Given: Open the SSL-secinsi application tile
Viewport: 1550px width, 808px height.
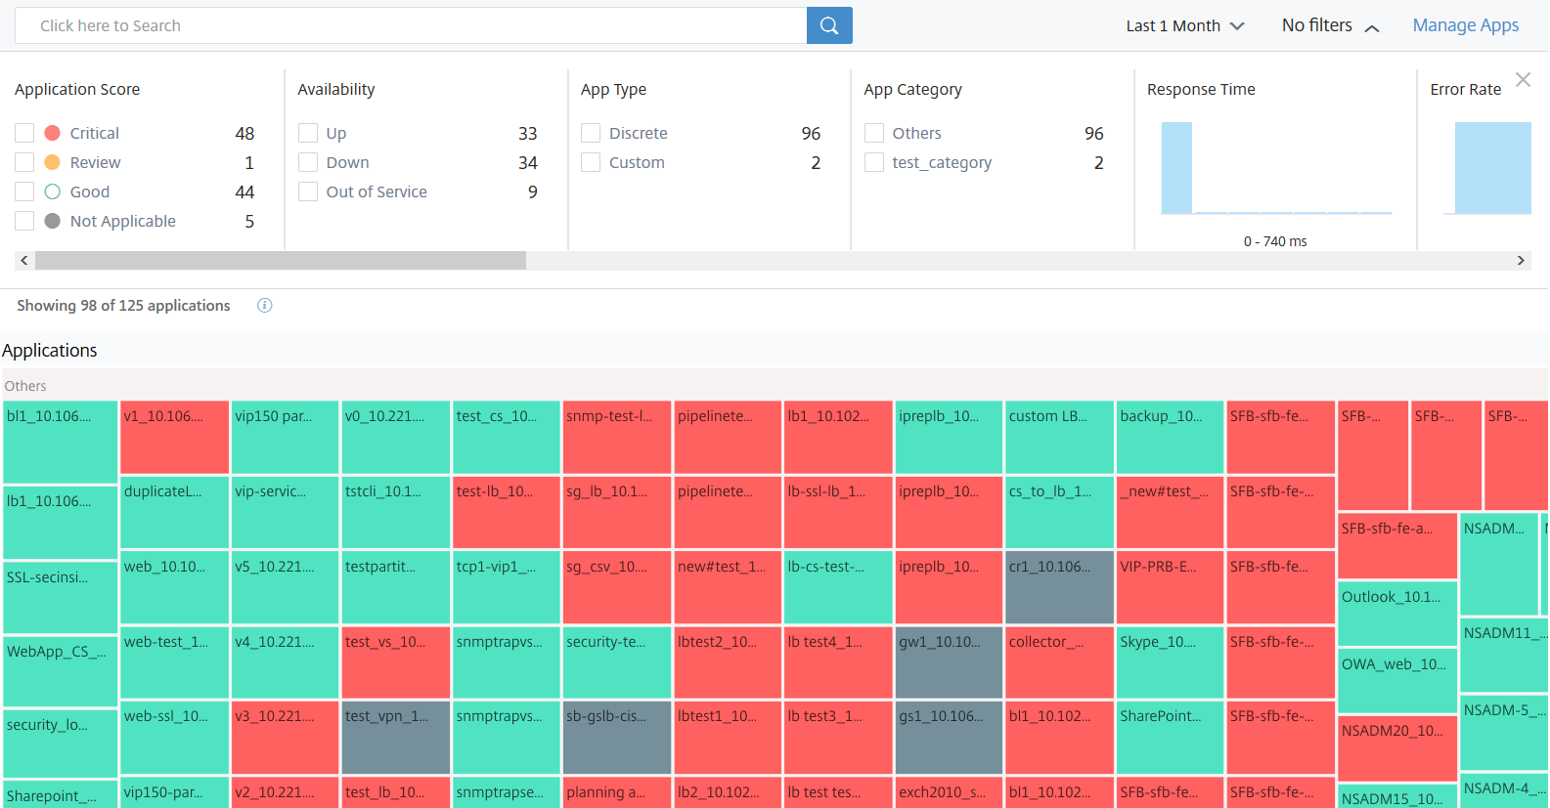Looking at the screenshot, I should click(61, 597).
